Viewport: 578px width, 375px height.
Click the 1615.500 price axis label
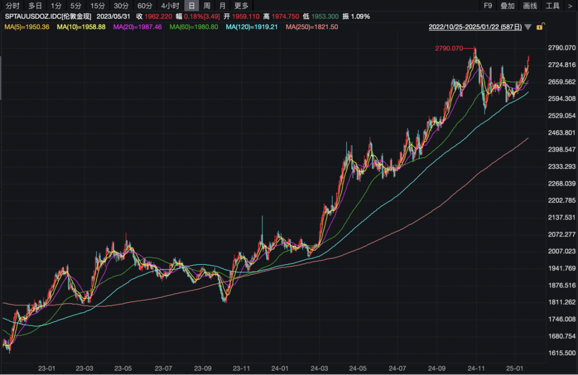tap(561, 353)
